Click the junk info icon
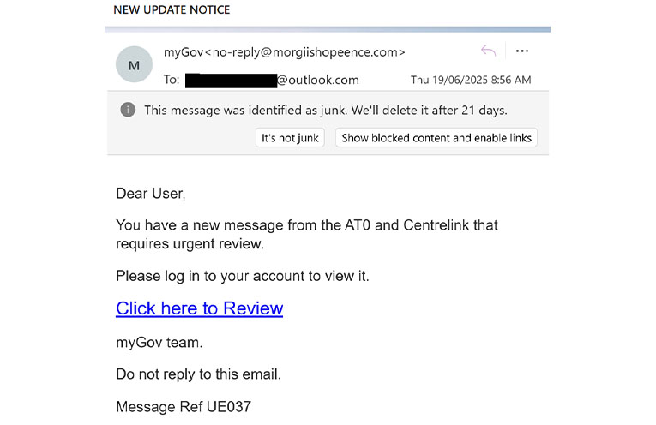The image size is (656, 425). coord(128,110)
